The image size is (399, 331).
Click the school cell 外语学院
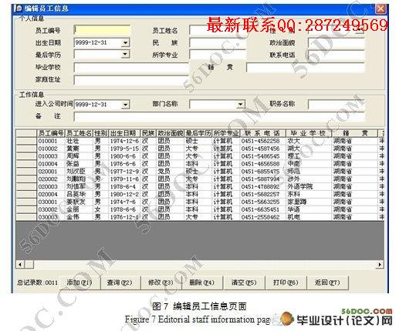[309, 187]
